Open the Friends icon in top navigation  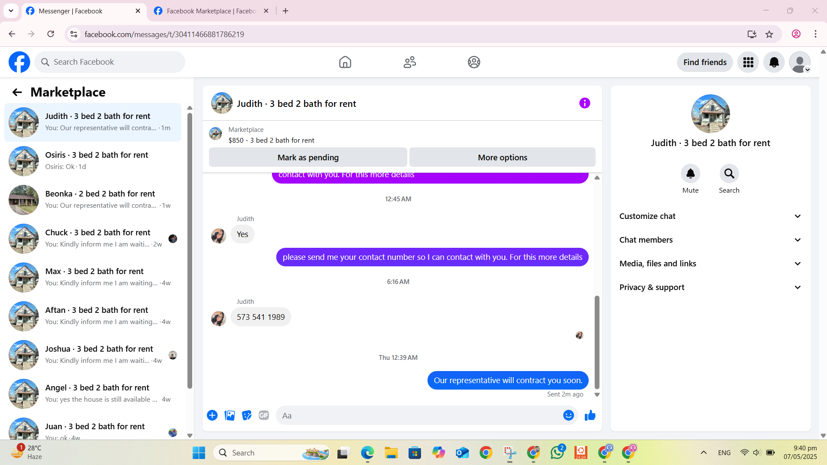[x=409, y=62]
